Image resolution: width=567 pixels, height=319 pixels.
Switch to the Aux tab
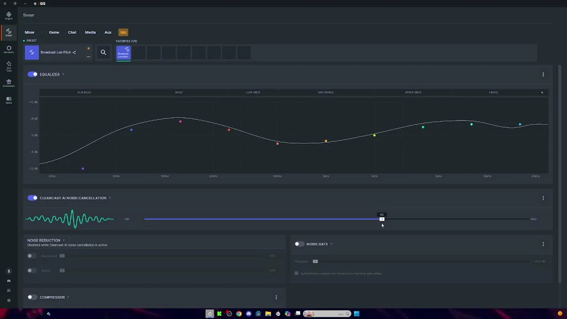click(108, 32)
